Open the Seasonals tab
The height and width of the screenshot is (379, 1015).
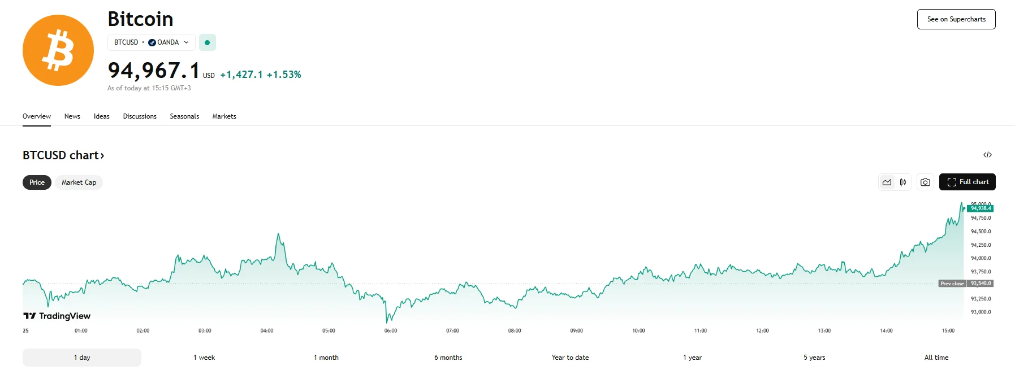click(184, 116)
